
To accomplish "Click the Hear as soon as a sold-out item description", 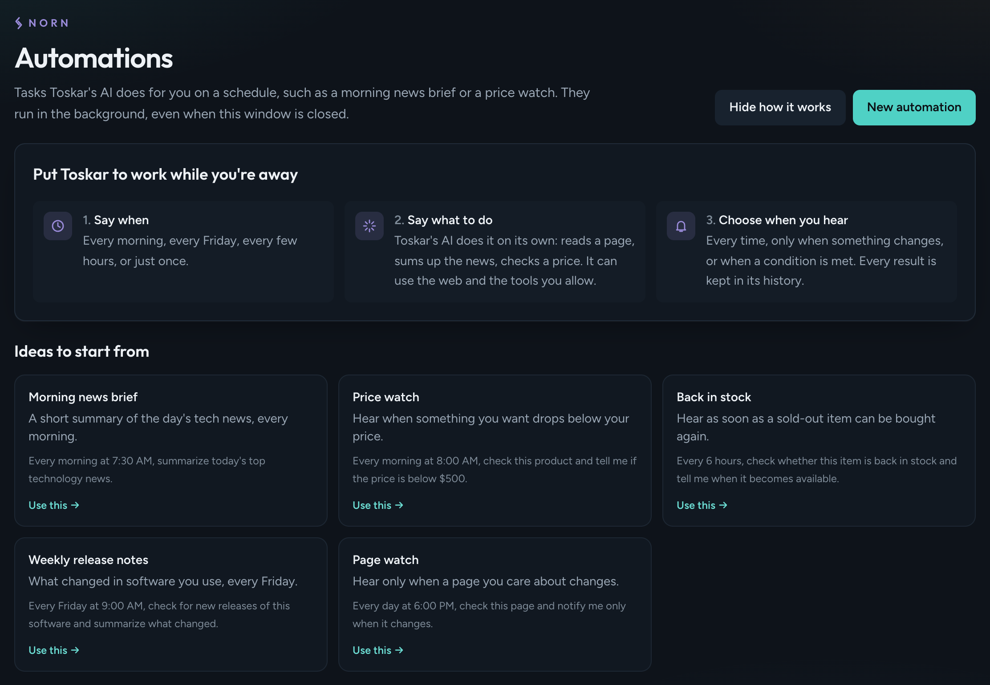I will coord(806,427).
